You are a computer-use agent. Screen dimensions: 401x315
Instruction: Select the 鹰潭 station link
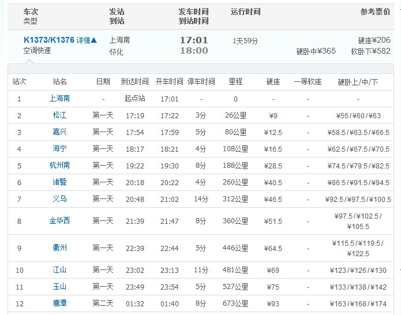(59, 303)
